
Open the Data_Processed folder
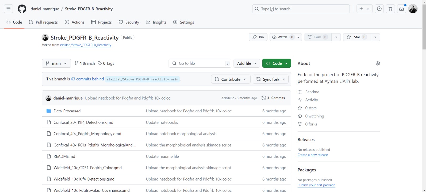(67, 111)
